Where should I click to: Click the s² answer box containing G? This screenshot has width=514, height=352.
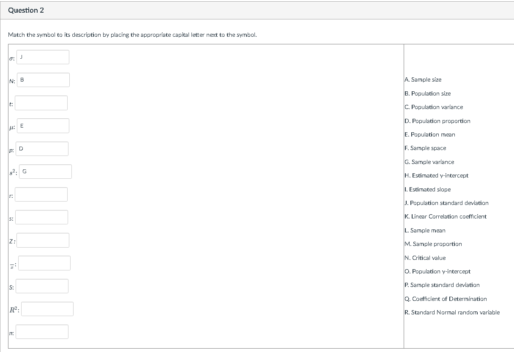(45, 172)
